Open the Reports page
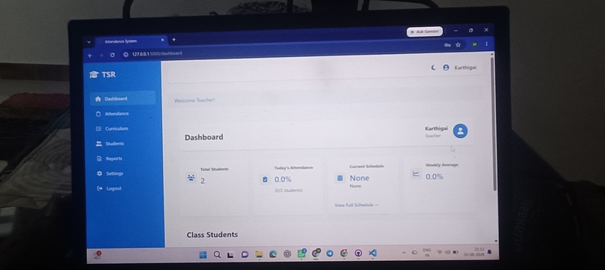This screenshot has width=605, height=270. pos(109,158)
